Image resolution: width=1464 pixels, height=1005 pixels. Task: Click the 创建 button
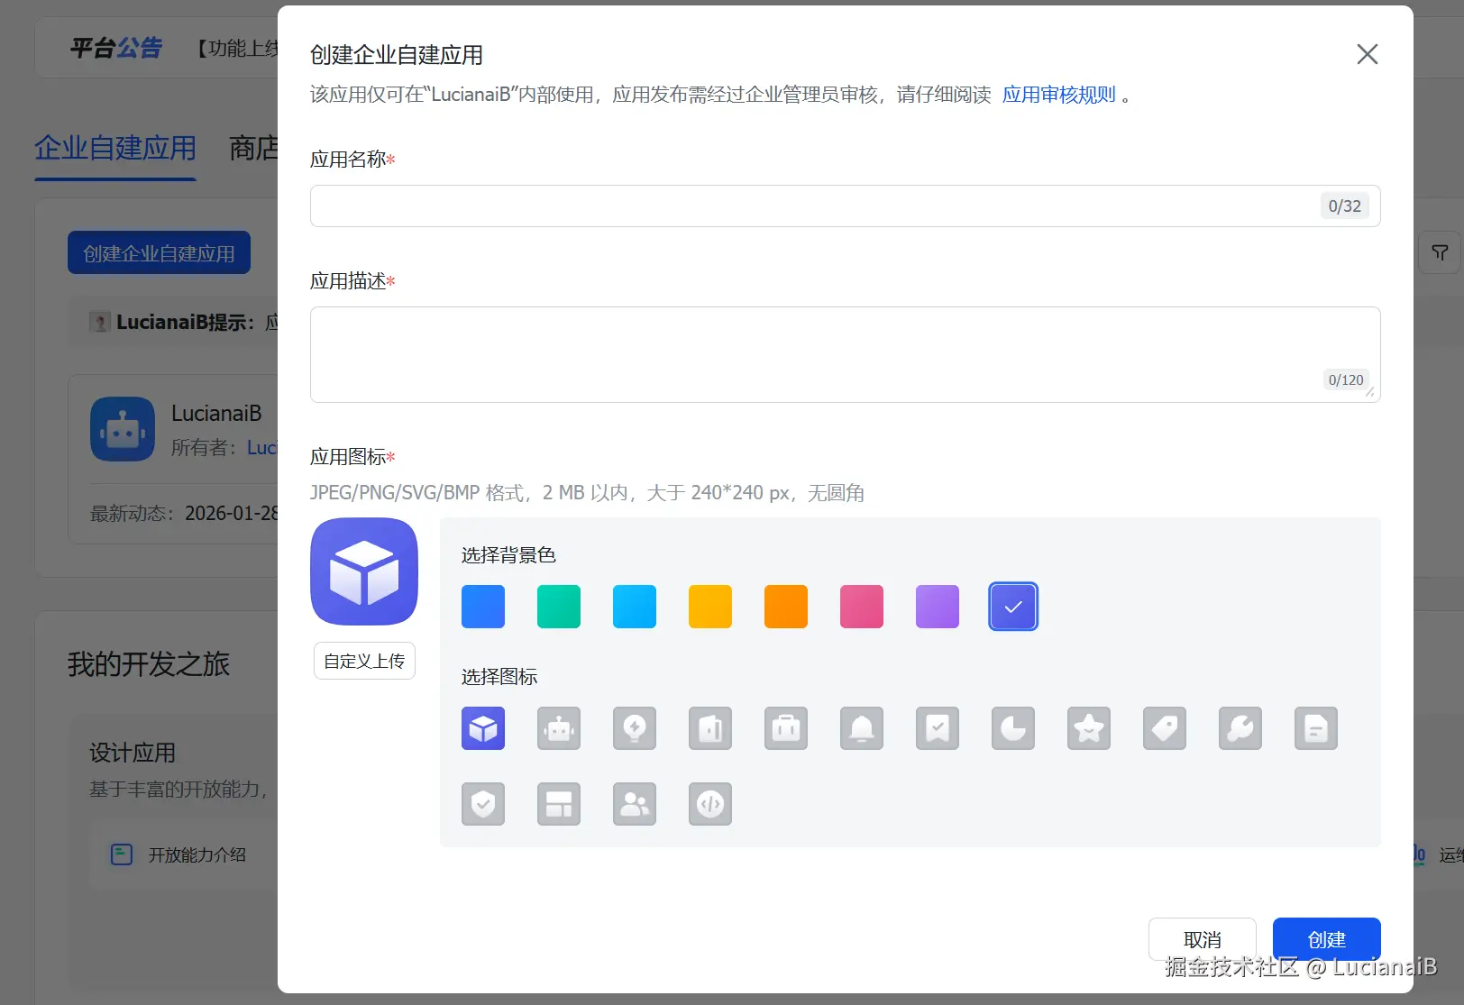pyautogui.click(x=1327, y=939)
